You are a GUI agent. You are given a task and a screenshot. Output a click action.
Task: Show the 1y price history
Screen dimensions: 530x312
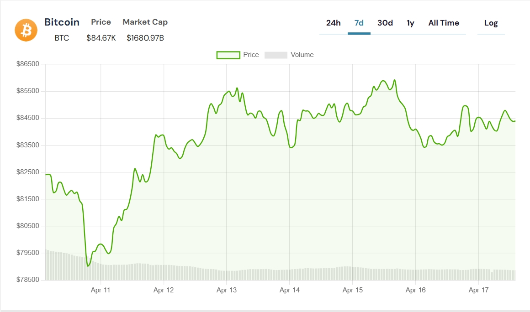click(410, 23)
